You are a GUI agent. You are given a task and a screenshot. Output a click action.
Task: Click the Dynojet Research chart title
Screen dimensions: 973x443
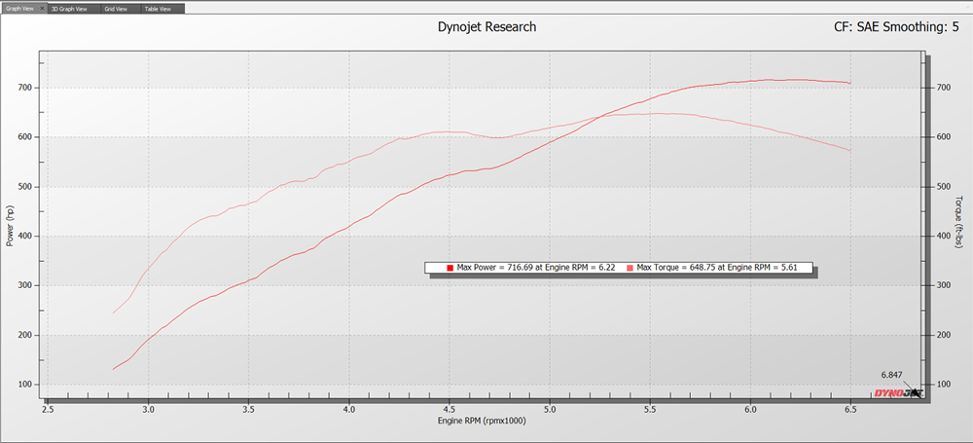(x=486, y=27)
